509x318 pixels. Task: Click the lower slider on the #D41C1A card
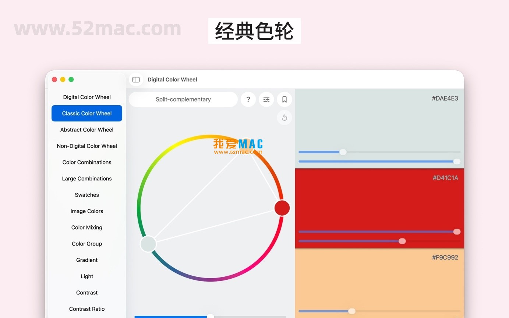point(402,241)
